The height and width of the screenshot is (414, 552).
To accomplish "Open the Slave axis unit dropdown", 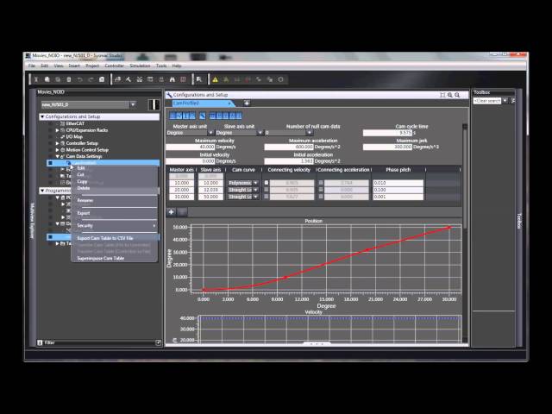I will [260, 133].
